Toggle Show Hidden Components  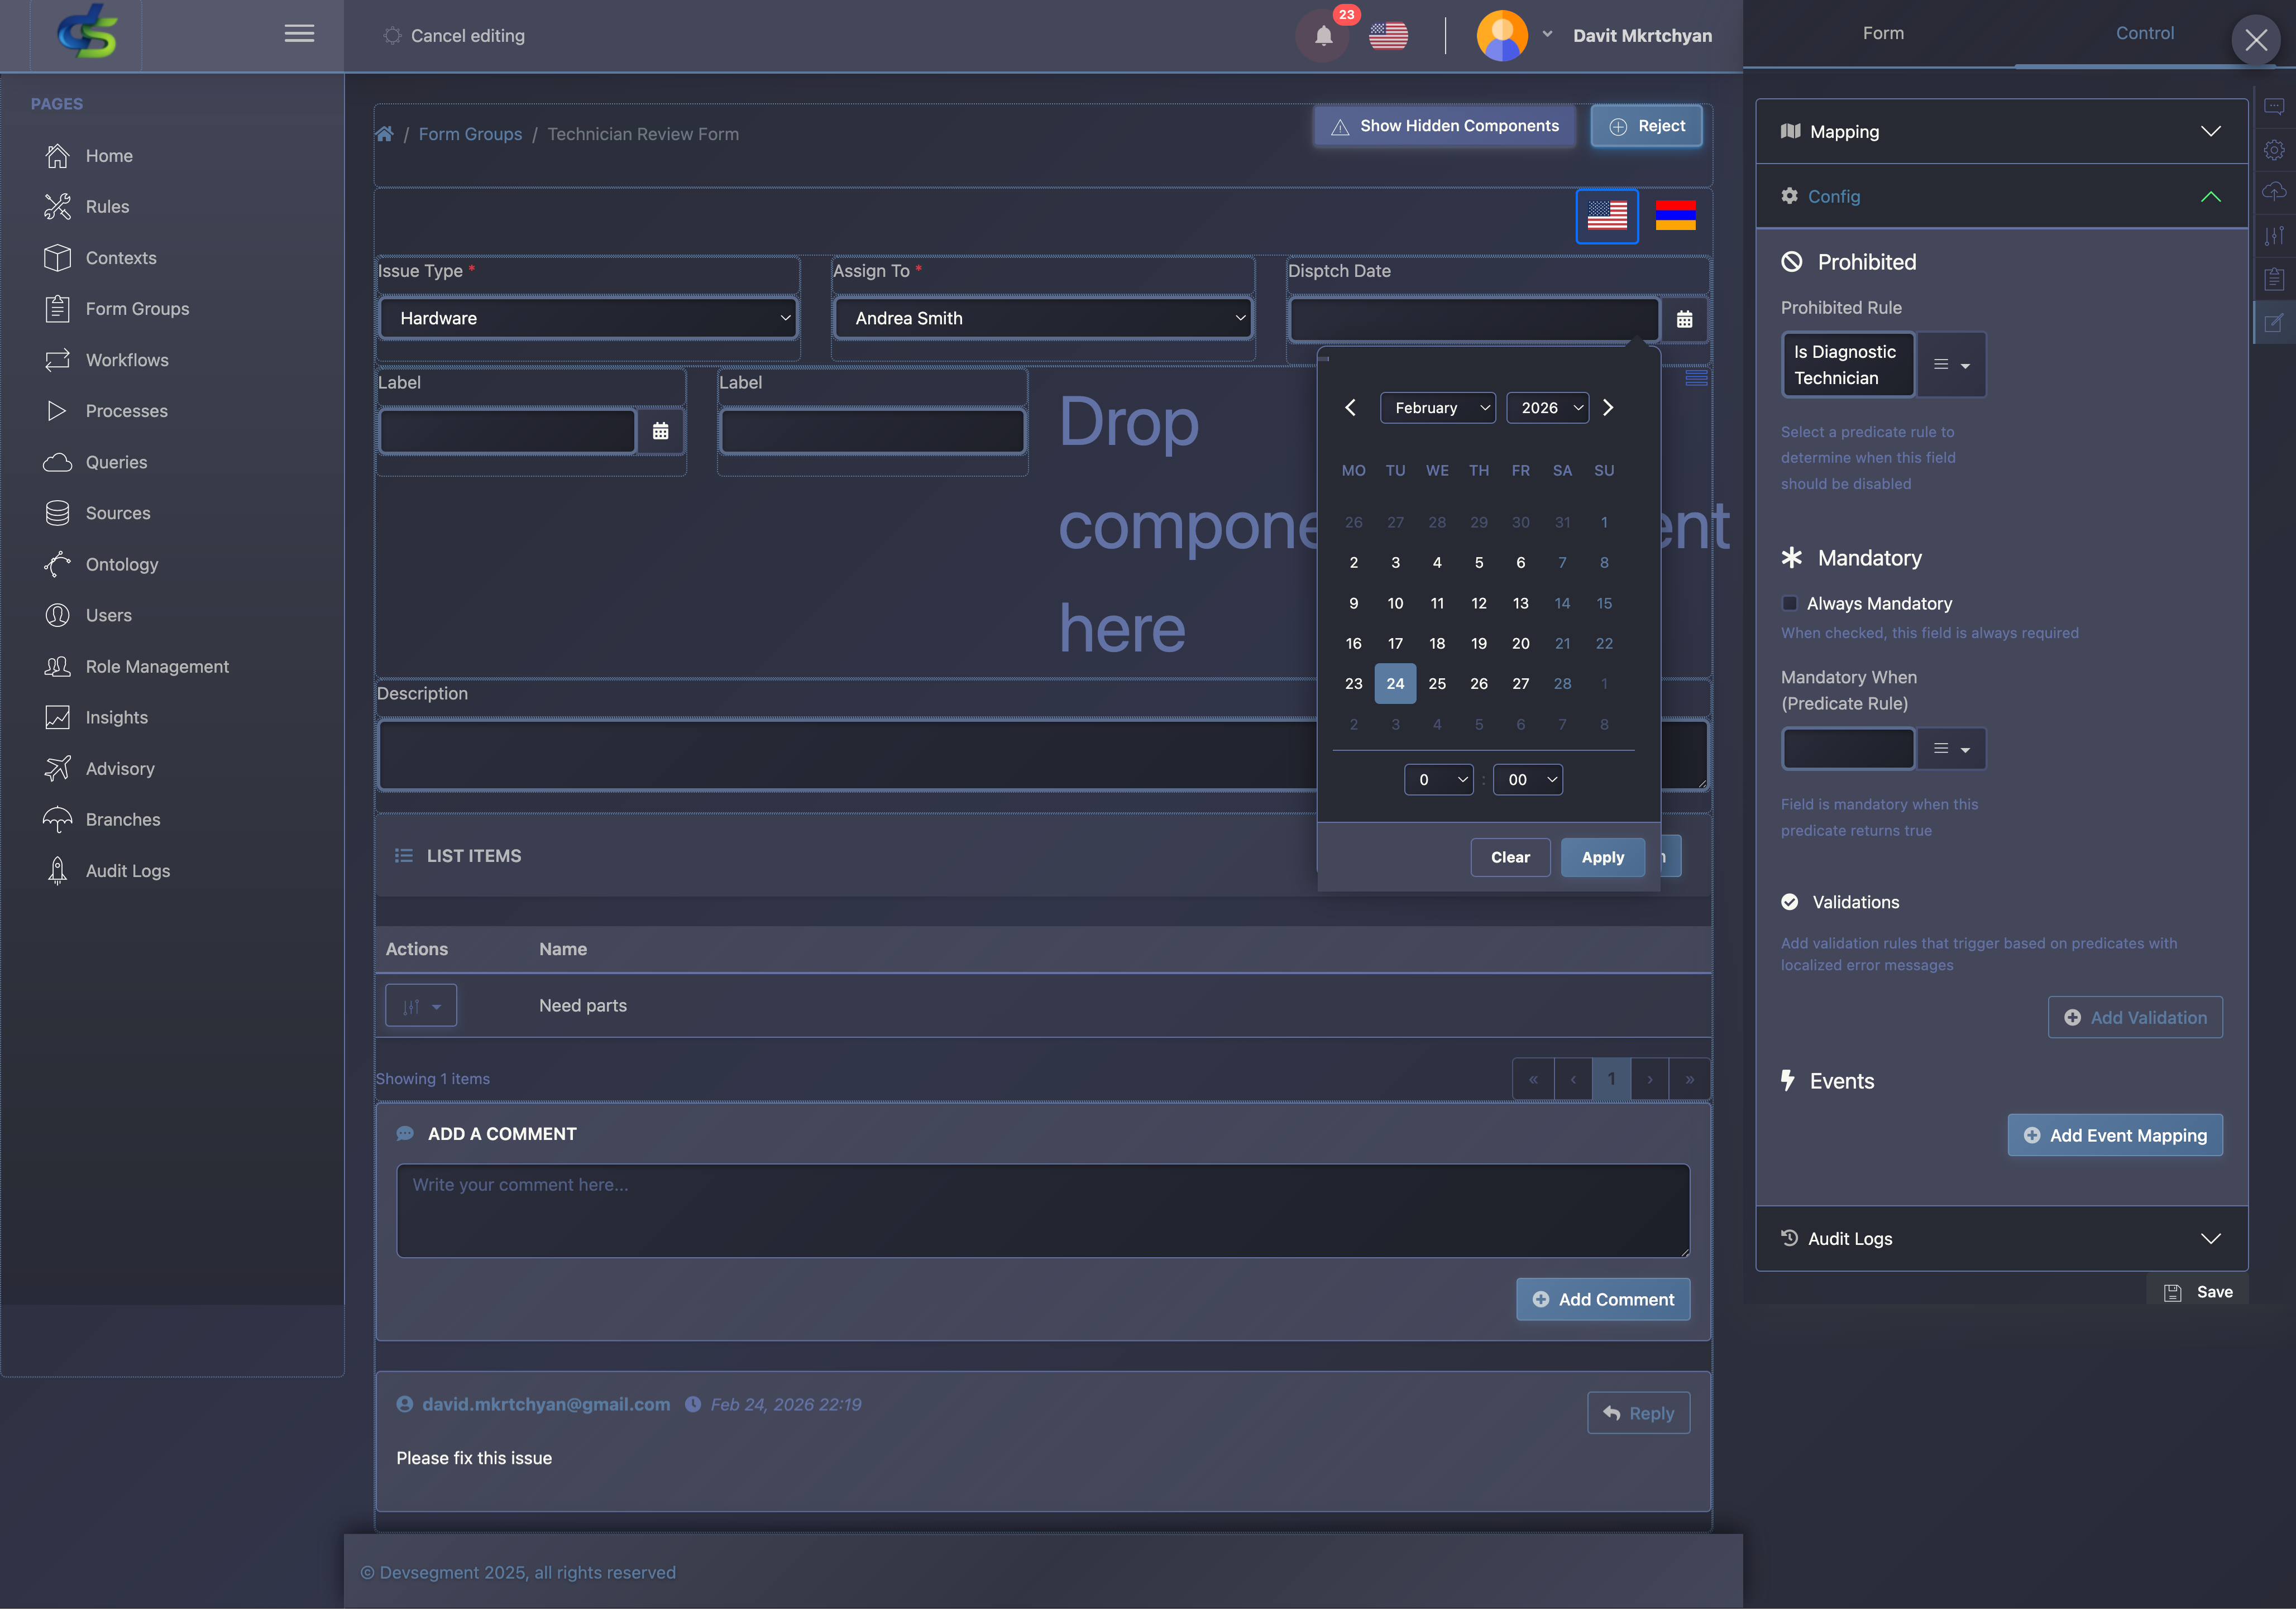[1443, 126]
